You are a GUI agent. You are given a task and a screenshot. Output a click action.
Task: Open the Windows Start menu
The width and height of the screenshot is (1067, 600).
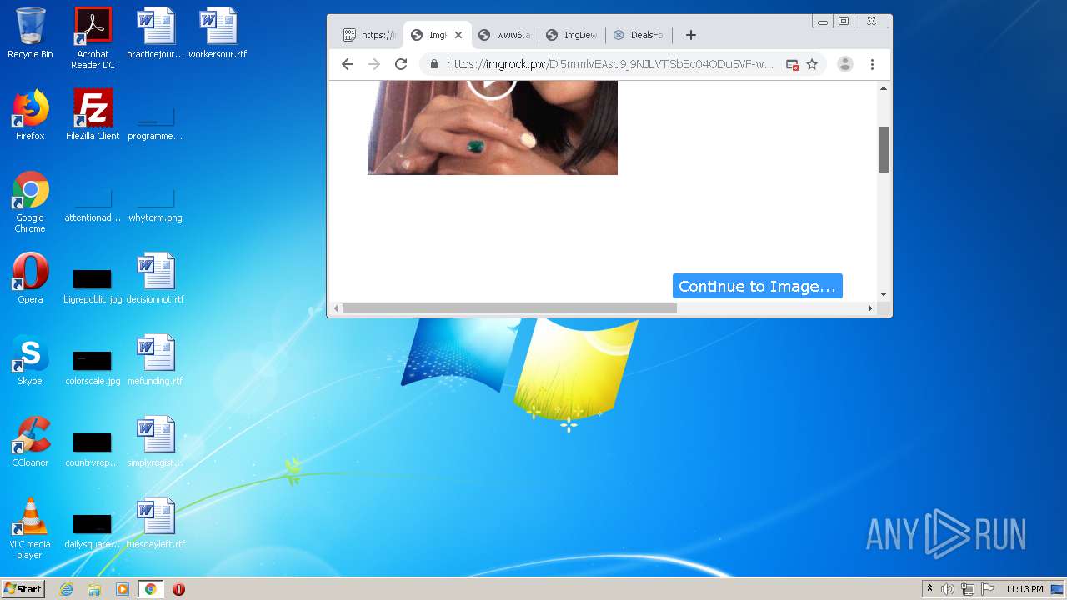coord(23,589)
